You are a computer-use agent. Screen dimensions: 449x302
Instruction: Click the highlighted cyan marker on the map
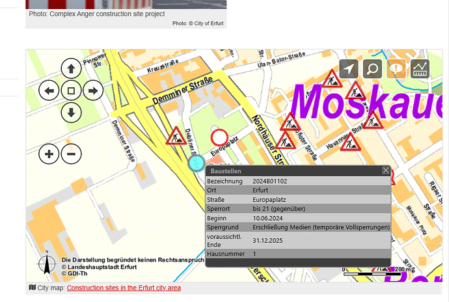tap(195, 163)
